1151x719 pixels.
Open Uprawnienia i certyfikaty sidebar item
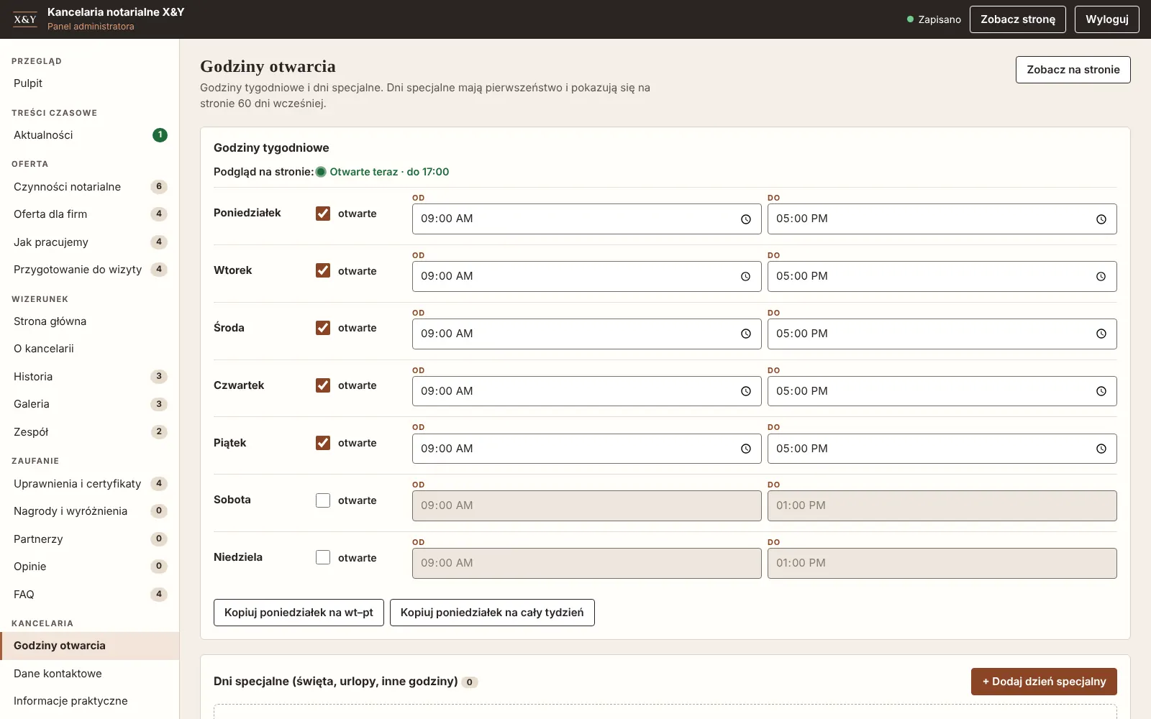click(x=89, y=484)
